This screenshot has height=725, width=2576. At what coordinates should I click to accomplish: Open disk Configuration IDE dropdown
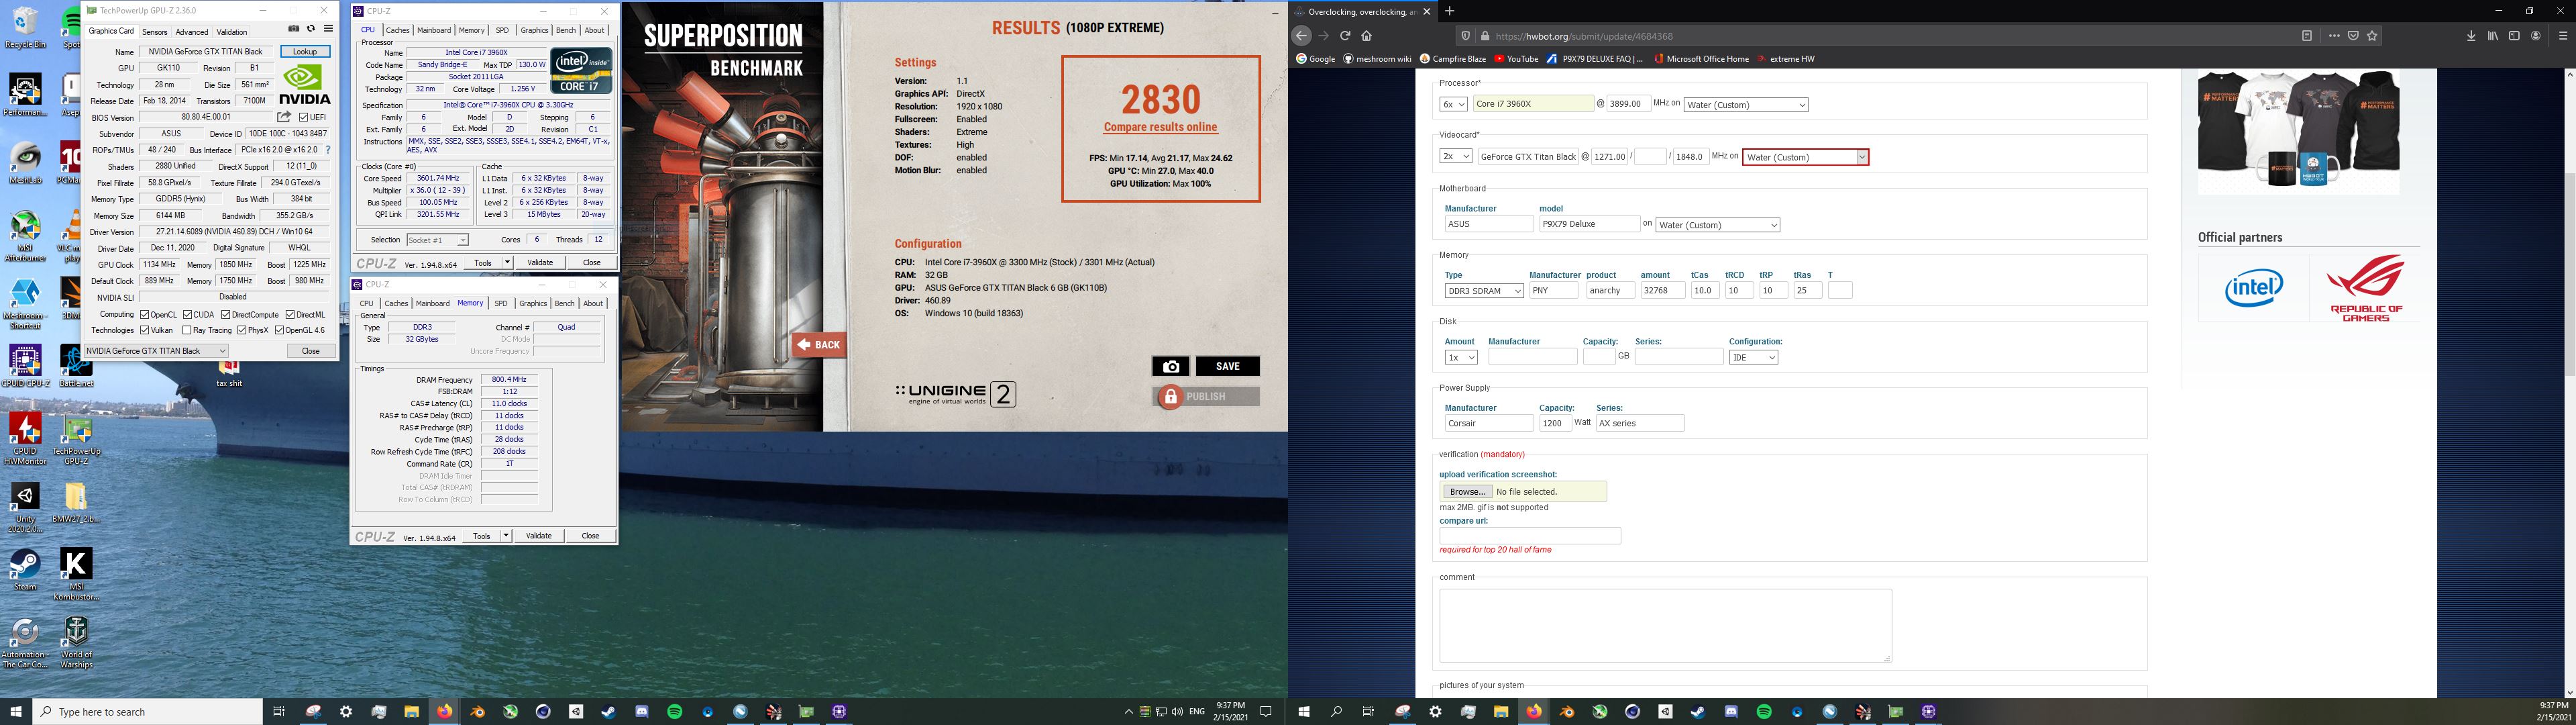pyautogui.click(x=1753, y=358)
